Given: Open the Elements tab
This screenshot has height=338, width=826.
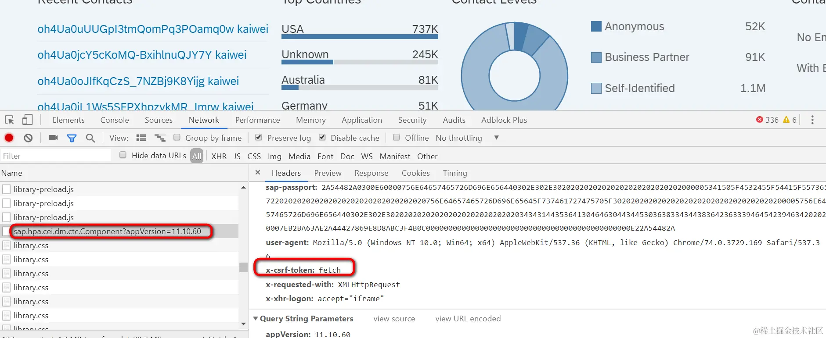Looking at the screenshot, I should pyautogui.click(x=69, y=120).
